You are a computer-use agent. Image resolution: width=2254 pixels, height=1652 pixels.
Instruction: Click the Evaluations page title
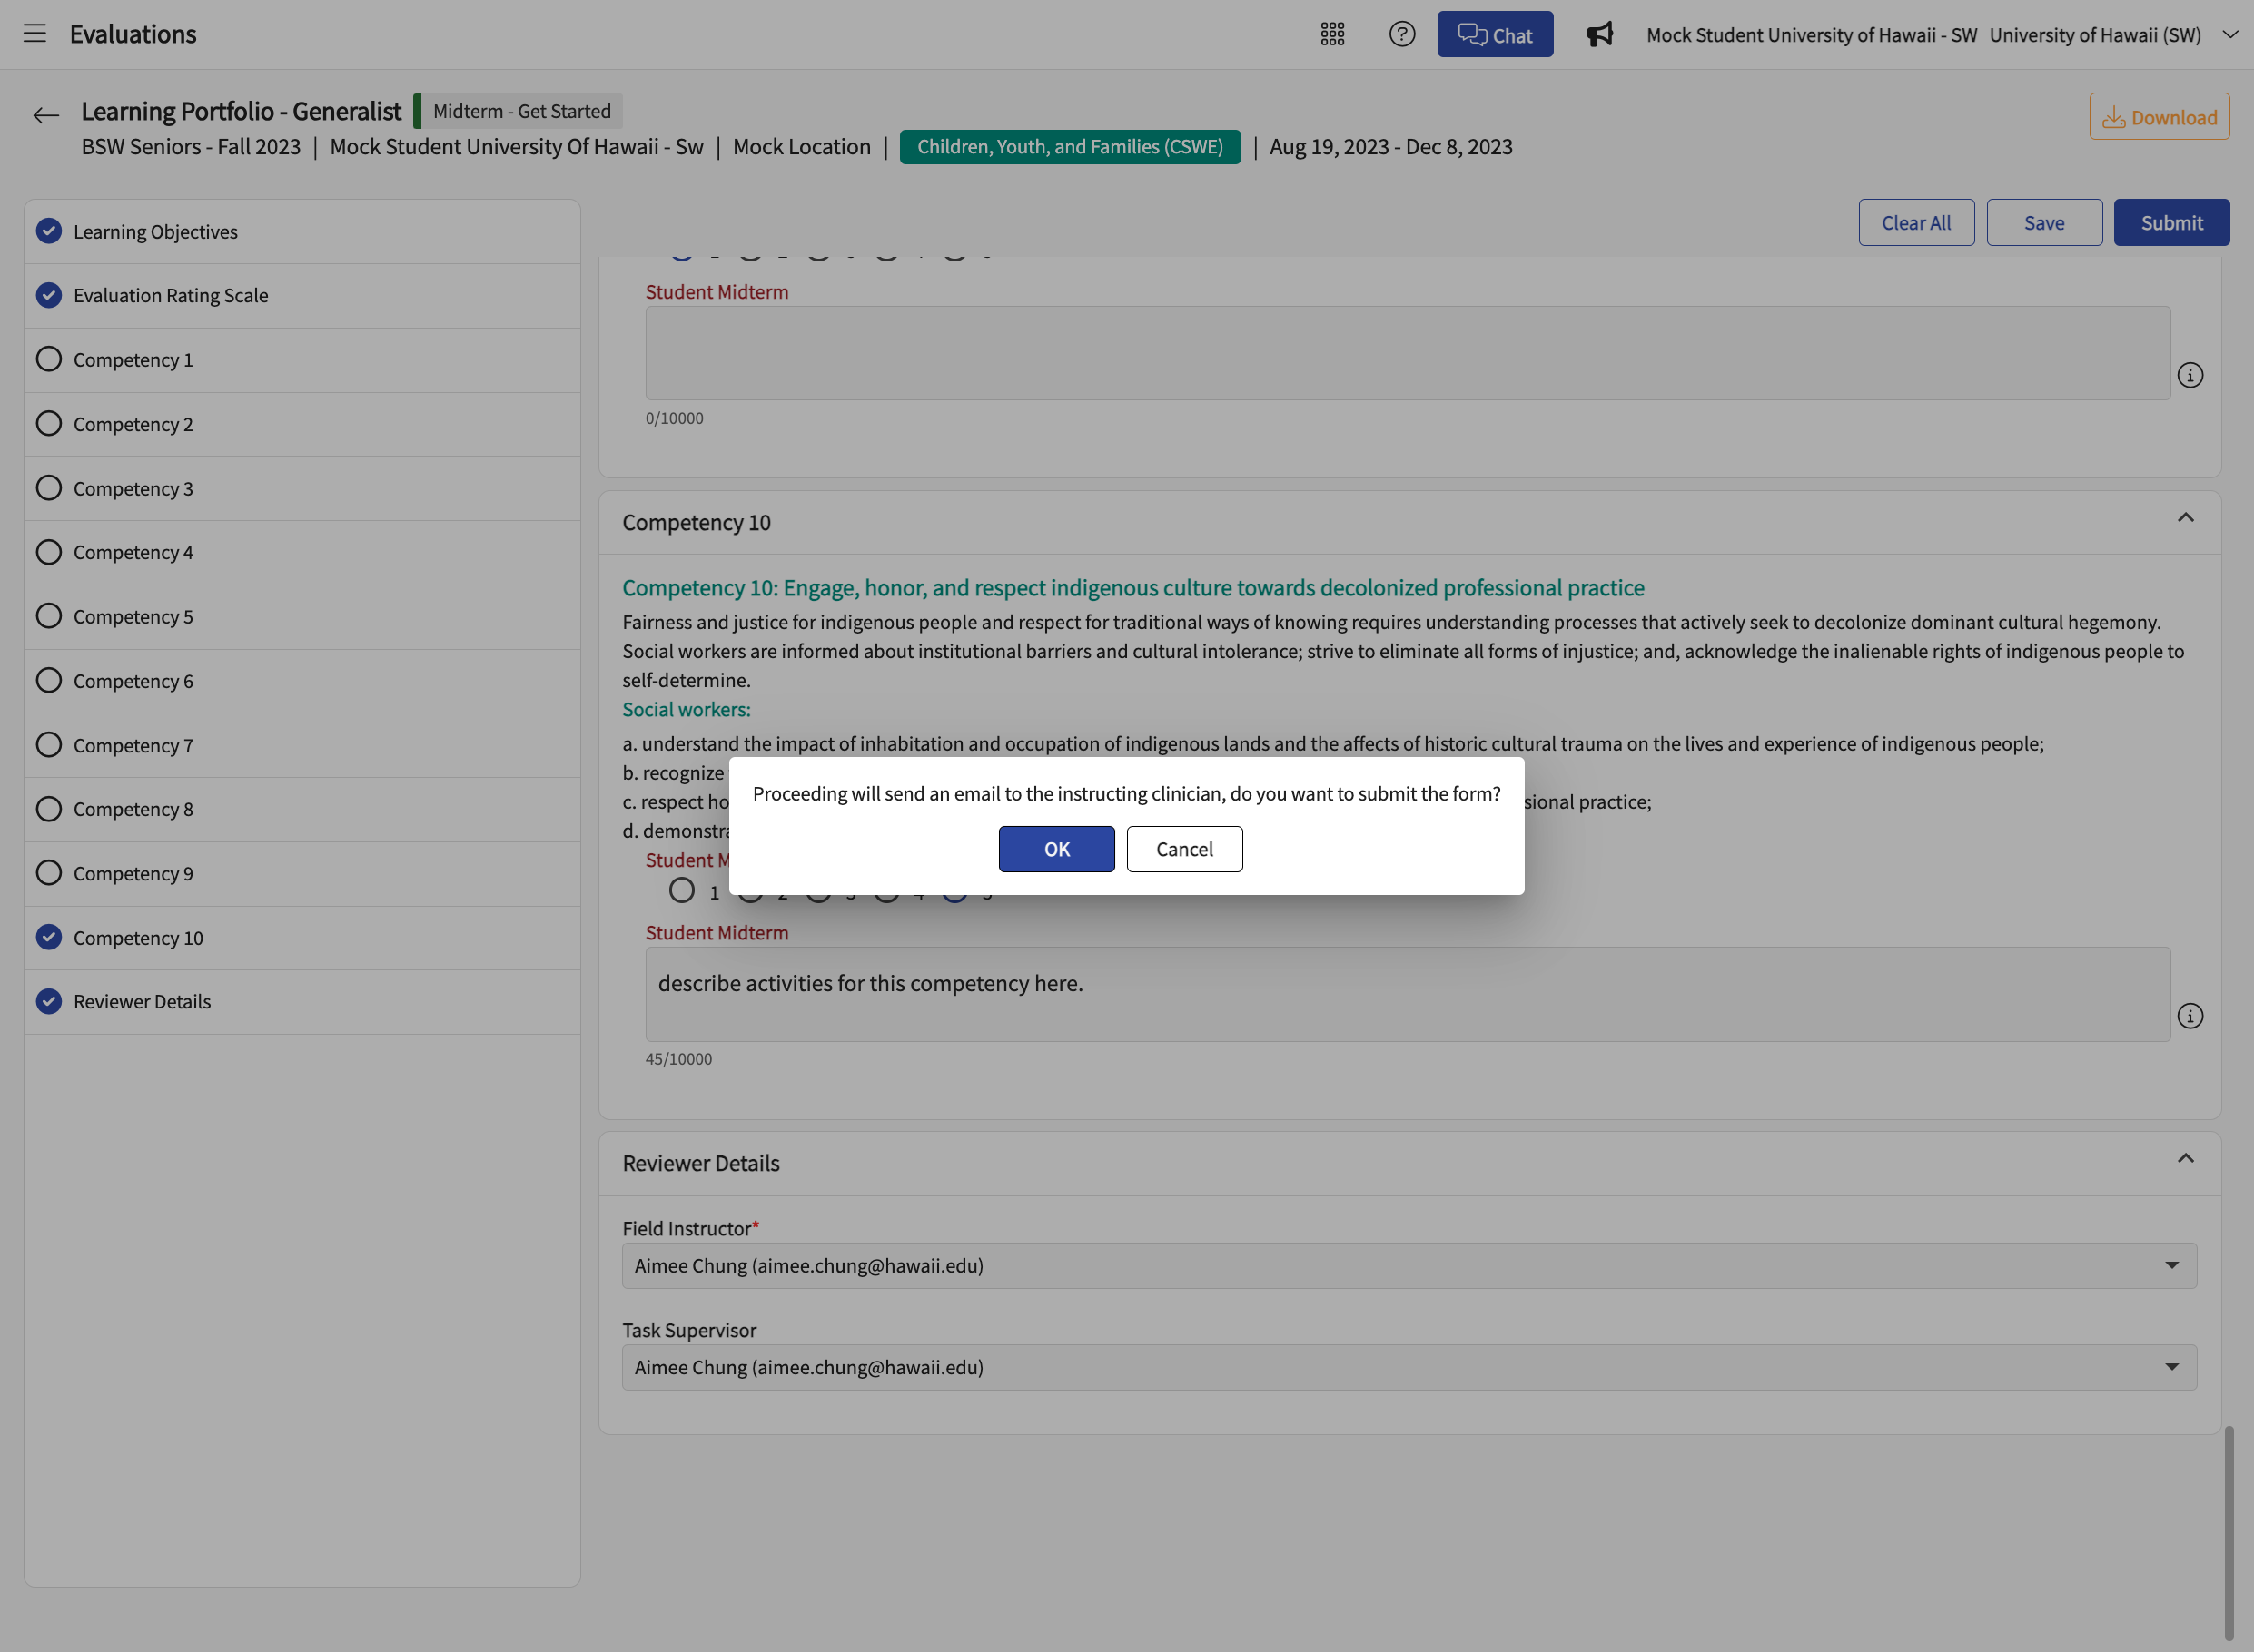pos(133,34)
